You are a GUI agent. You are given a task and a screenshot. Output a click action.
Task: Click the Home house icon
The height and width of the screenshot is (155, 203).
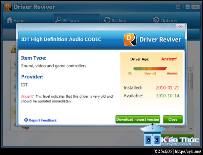tap(9, 20)
